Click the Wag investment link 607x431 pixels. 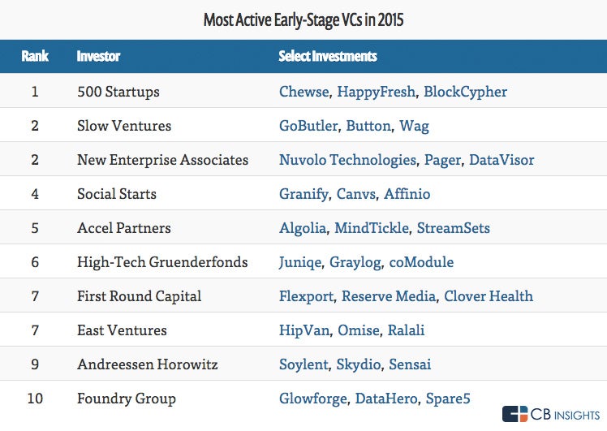(x=414, y=126)
